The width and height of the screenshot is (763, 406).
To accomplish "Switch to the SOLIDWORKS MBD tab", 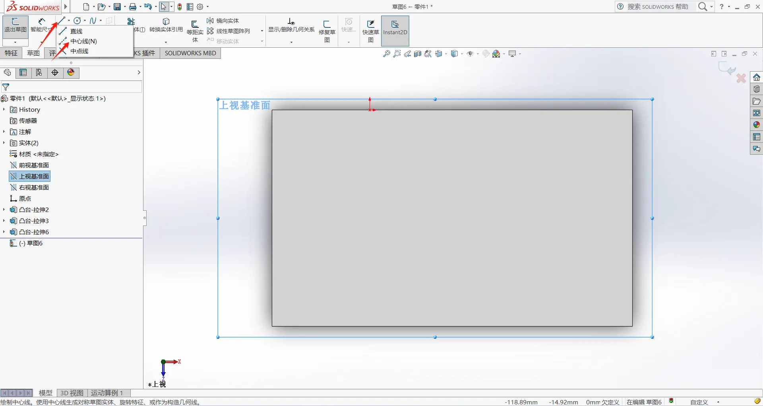I will [190, 53].
